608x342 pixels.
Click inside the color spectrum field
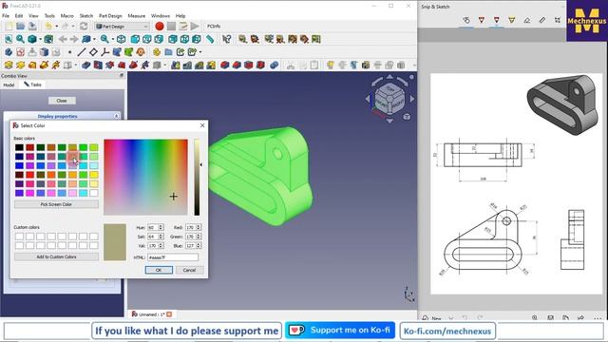pos(145,177)
